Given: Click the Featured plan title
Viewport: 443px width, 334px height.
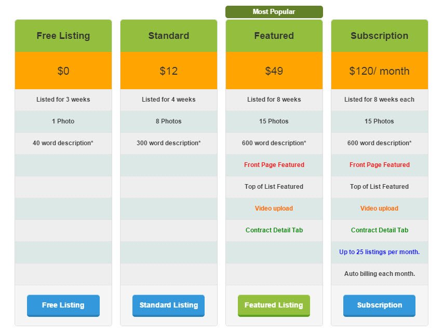Looking at the screenshot, I should [274, 36].
